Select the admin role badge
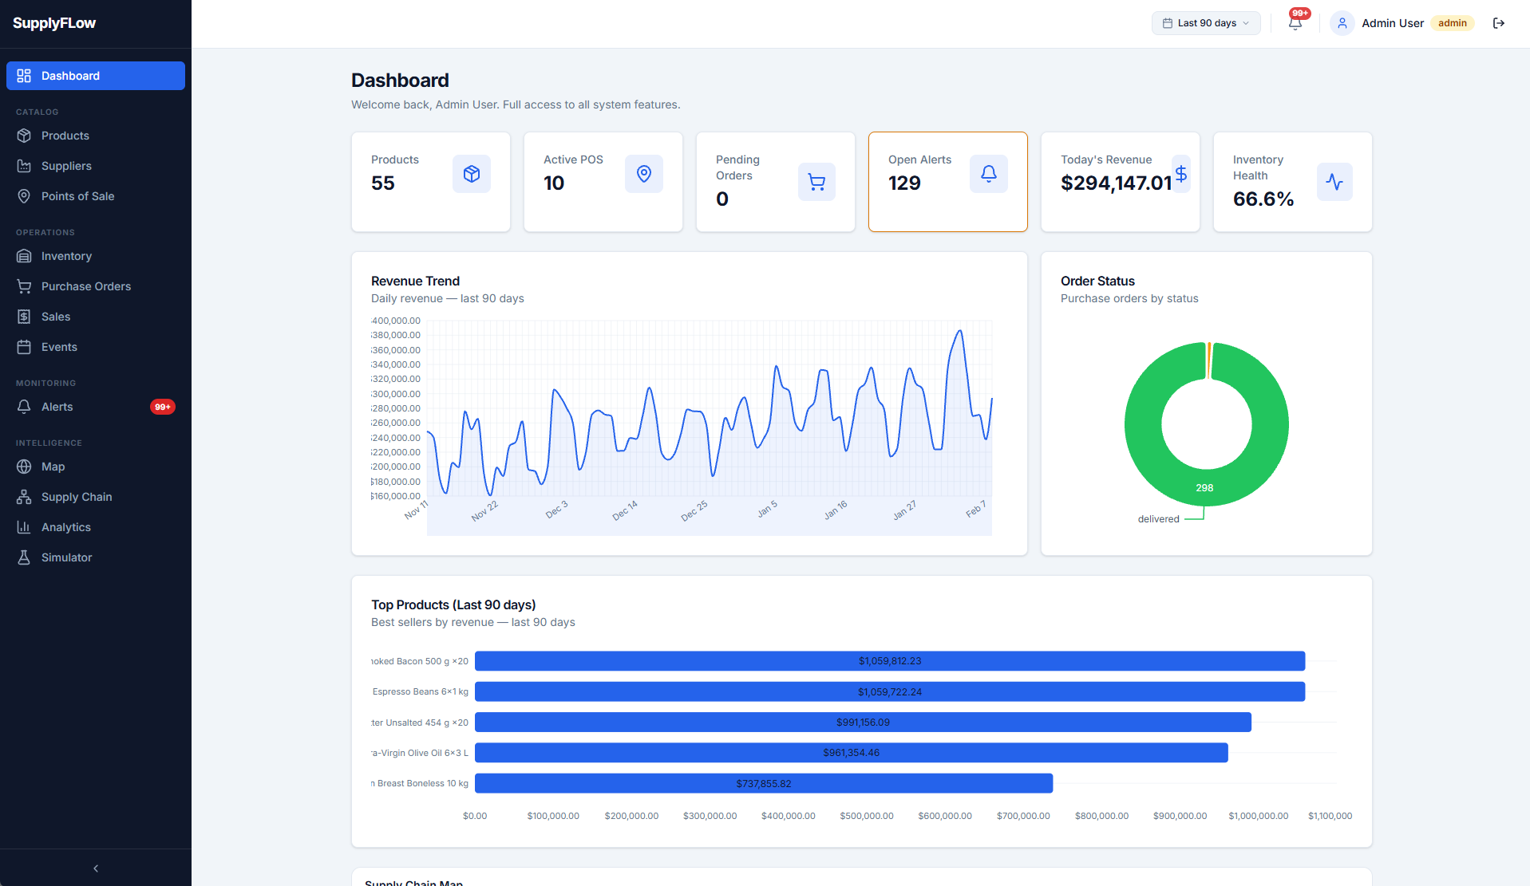The width and height of the screenshot is (1530, 886). pyautogui.click(x=1452, y=23)
